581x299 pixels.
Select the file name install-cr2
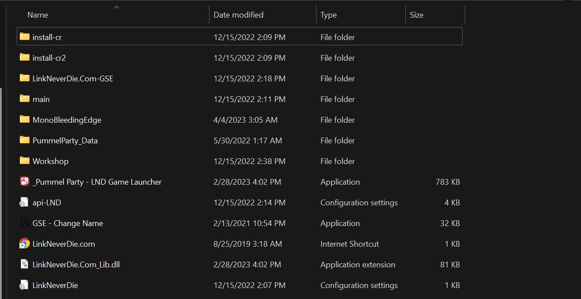point(49,58)
